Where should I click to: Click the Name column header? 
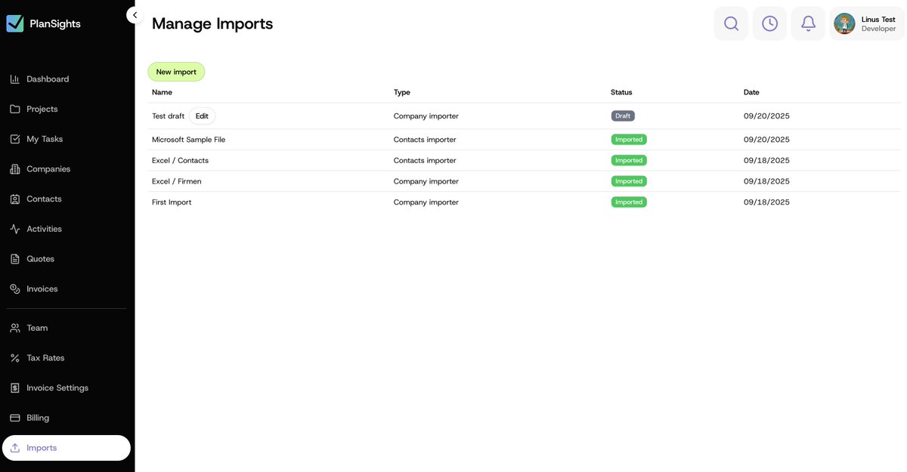coord(162,92)
